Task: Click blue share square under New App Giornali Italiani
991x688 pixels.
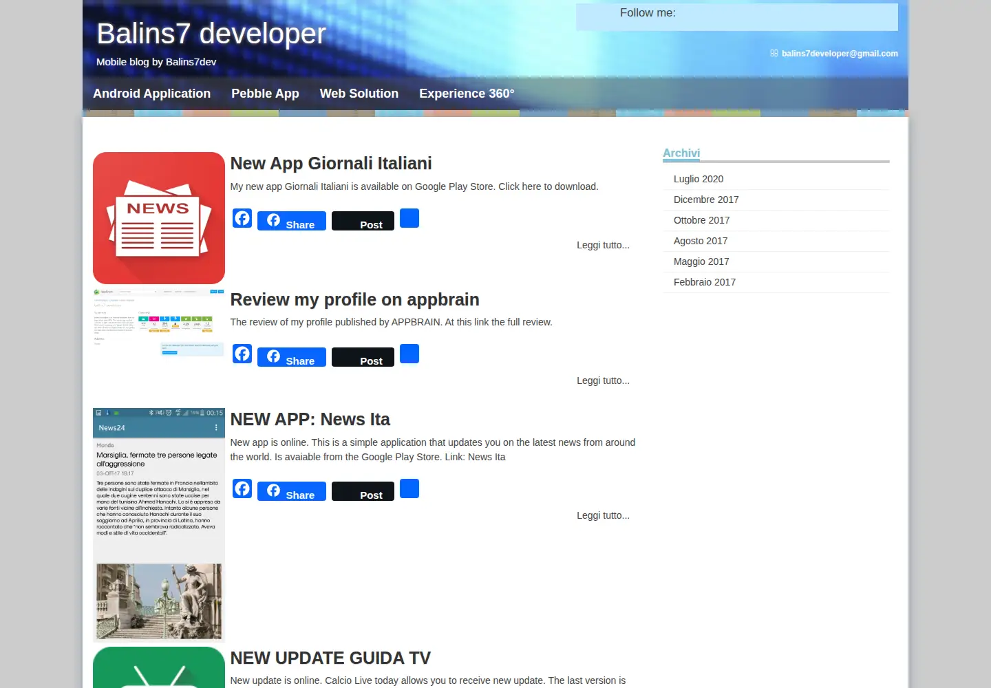Action: click(x=409, y=218)
